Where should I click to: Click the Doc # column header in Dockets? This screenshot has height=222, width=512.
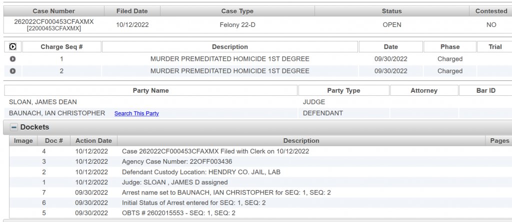pyautogui.click(x=53, y=141)
